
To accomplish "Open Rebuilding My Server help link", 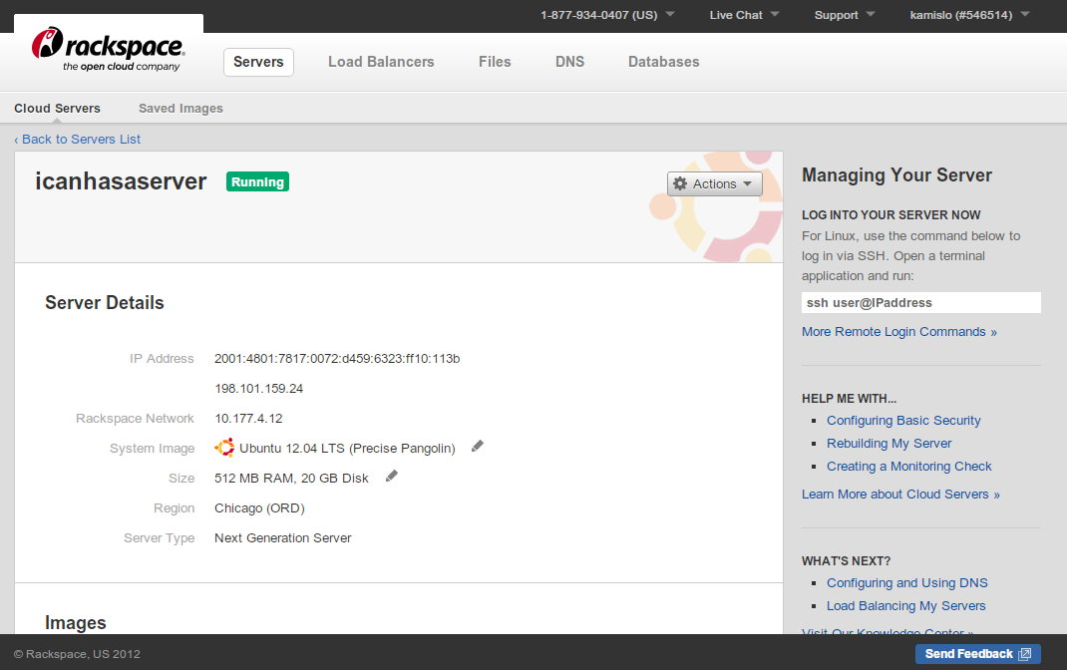I will 889,444.
